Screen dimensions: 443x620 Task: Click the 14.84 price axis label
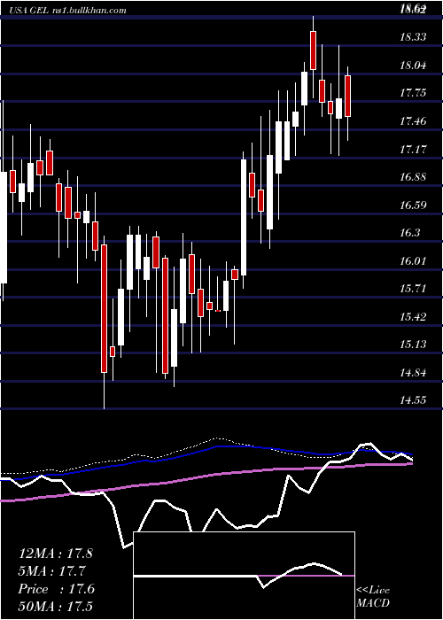click(x=413, y=372)
